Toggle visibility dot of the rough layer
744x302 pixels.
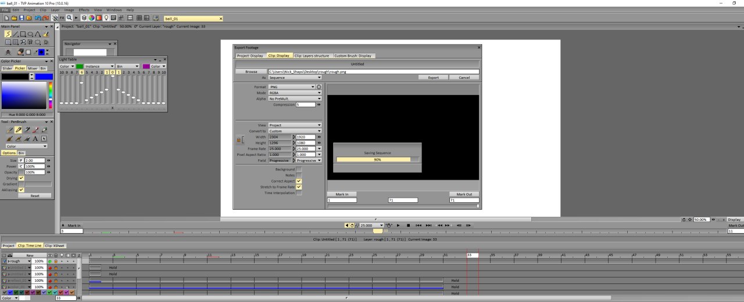coord(50,261)
